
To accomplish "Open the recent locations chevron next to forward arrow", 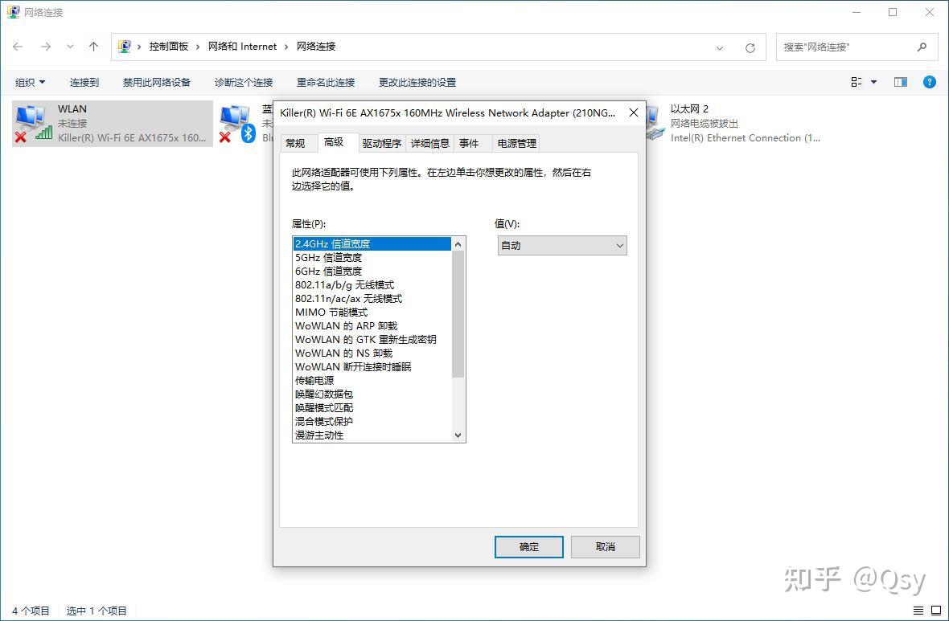I will click(70, 47).
